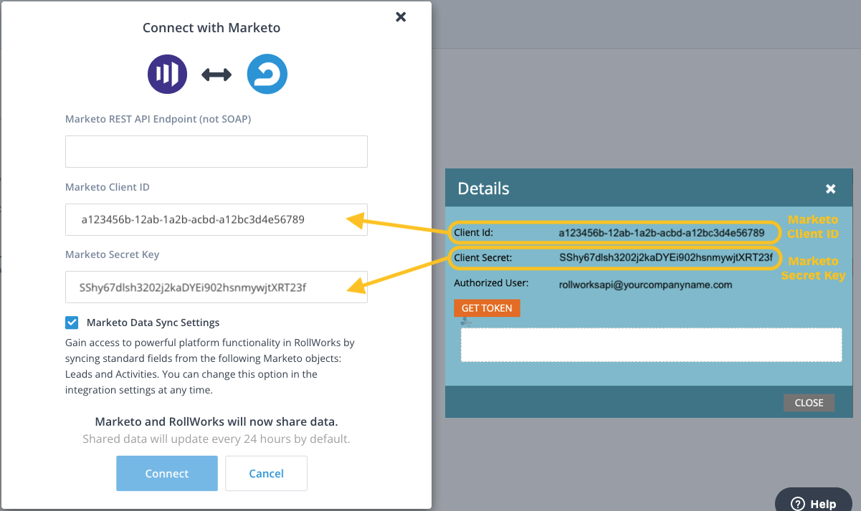Click the empty token output box
The width and height of the screenshot is (861, 511).
tap(650, 345)
